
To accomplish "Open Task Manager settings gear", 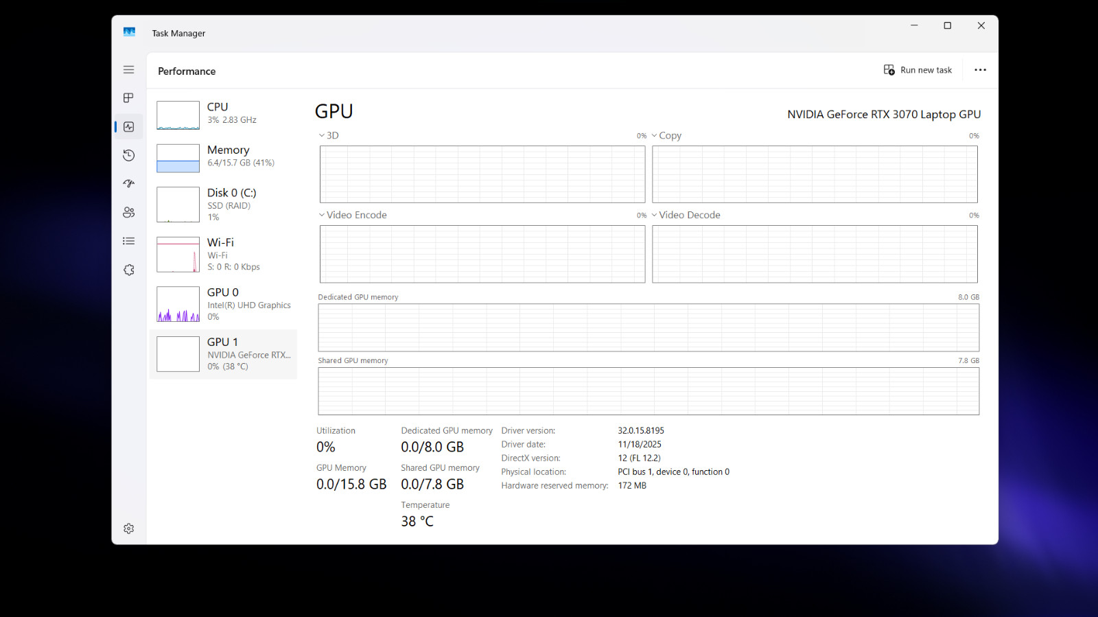I will click(128, 528).
